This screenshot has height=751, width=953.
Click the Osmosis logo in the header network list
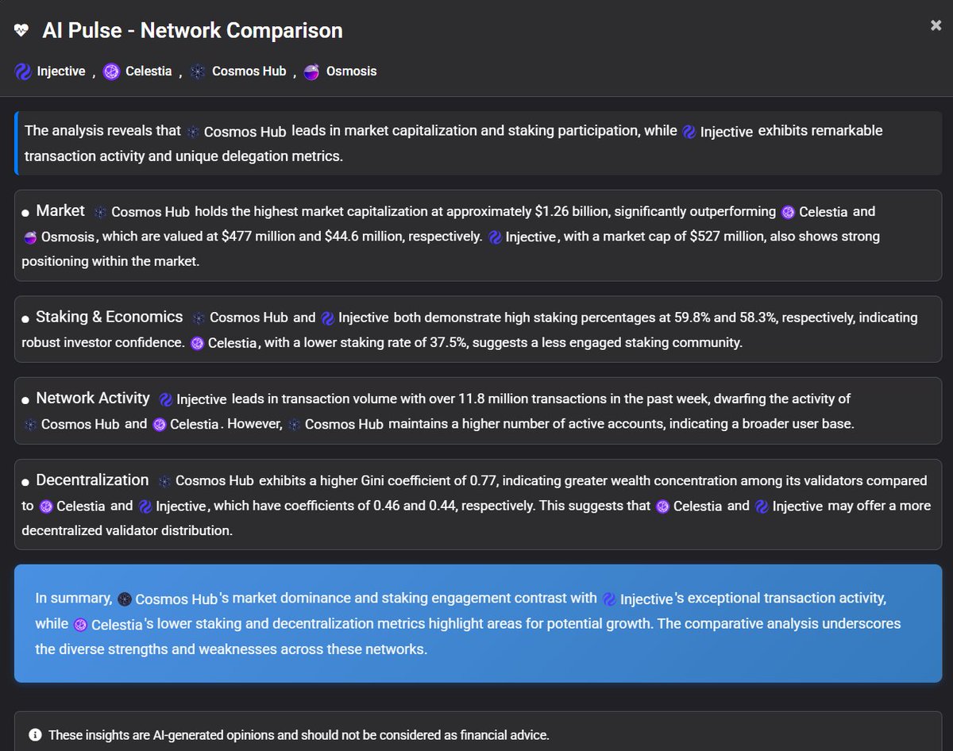pyautogui.click(x=312, y=71)
